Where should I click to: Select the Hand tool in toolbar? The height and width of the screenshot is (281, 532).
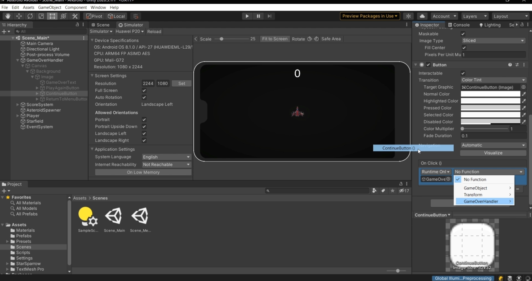tap(8, 16)
